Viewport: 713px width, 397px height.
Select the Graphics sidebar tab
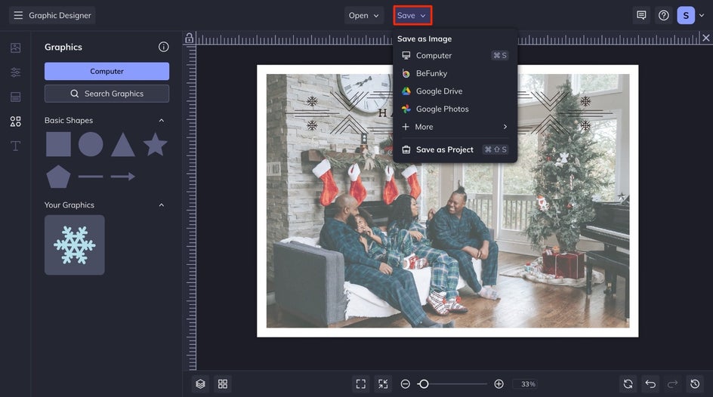click(15, 122)
